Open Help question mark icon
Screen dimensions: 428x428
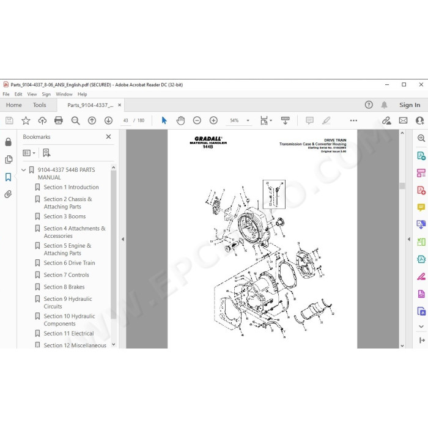click(369, 105)
